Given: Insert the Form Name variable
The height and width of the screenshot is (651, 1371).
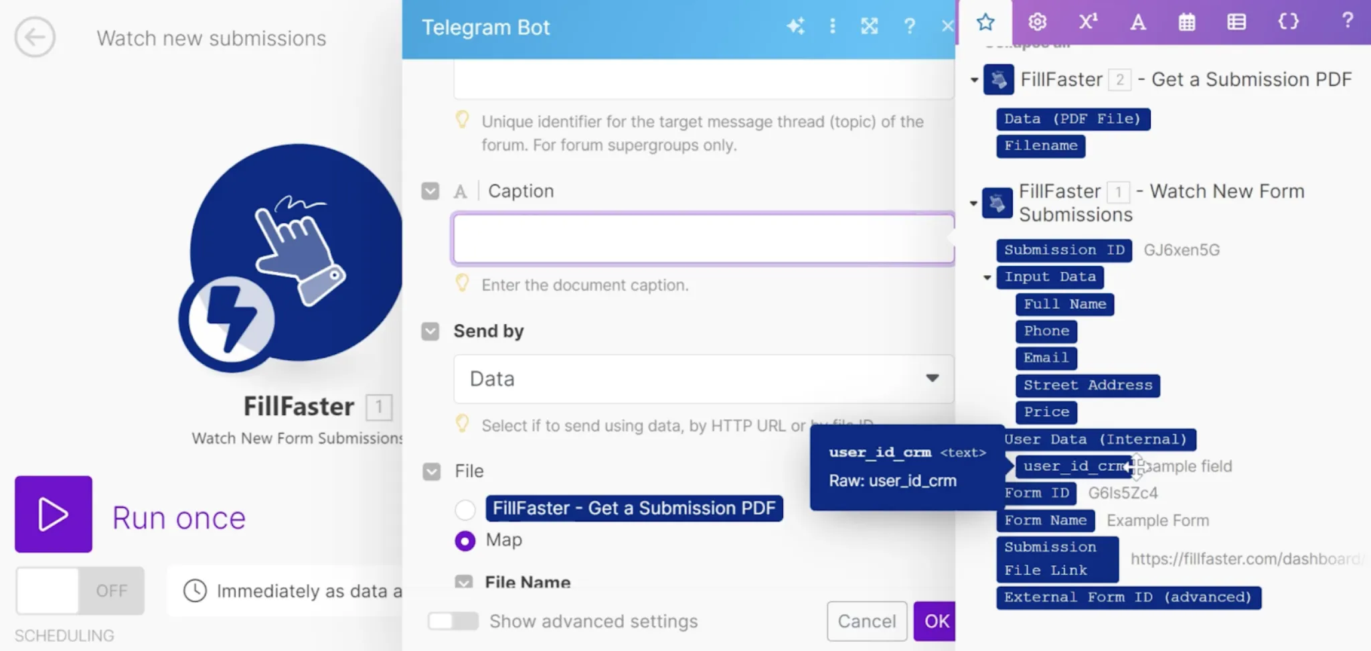Looking at the screenshot, I should 1046,521.
